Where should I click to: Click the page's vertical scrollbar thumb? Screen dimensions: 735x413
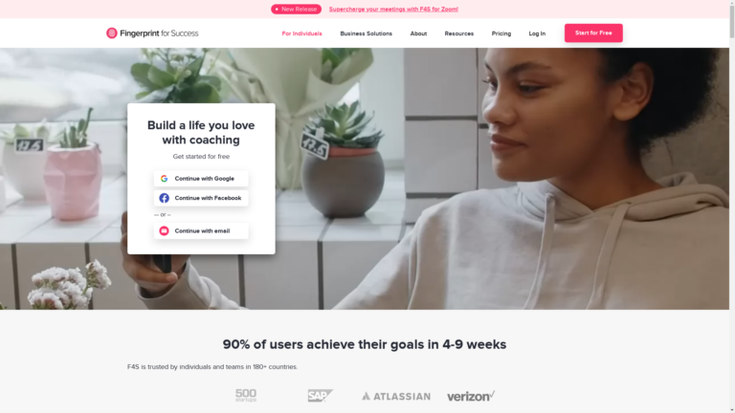732,22
